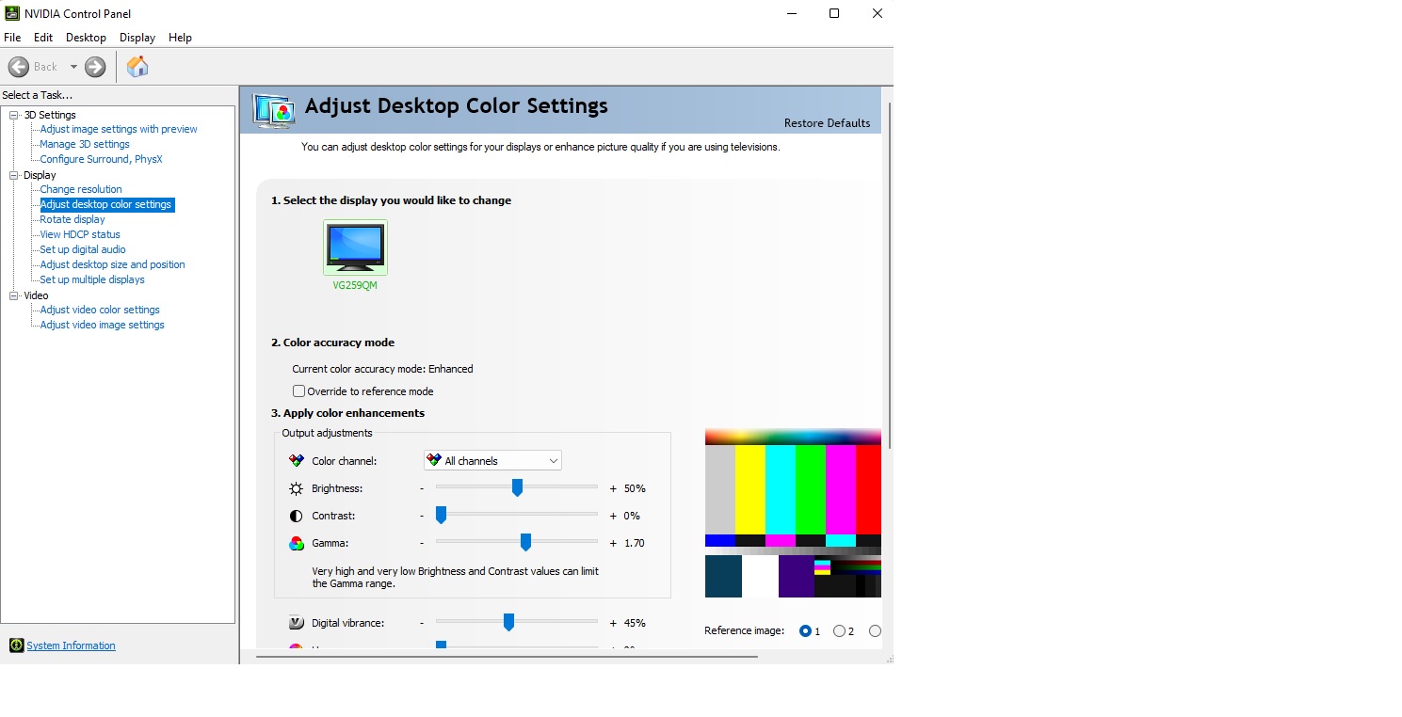Click the Gamma slider handle
This screenshot has height=717, width=1402.
(525, 543)
